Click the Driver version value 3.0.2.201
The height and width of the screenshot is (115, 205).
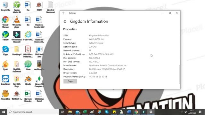tap(93, 73)
